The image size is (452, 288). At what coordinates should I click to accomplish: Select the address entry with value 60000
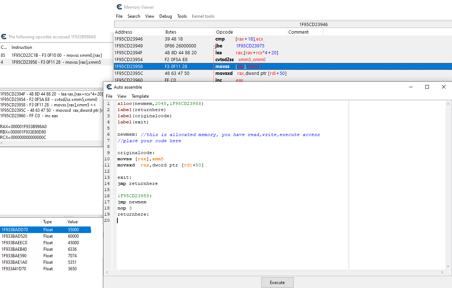[x=45, y=236]
